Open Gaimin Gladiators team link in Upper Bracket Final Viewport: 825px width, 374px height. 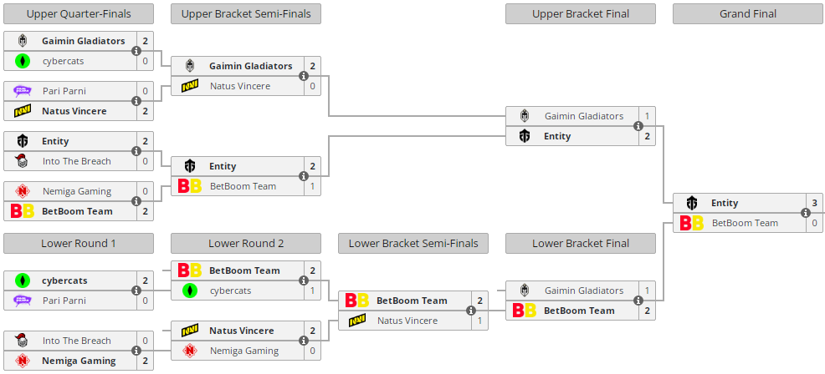[x=583, y=116]
